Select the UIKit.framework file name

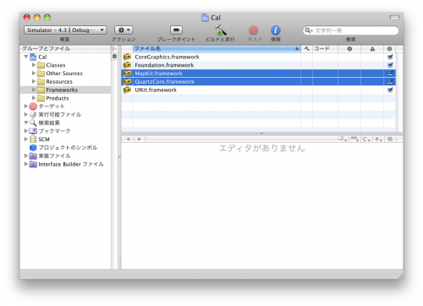[156, 90]
